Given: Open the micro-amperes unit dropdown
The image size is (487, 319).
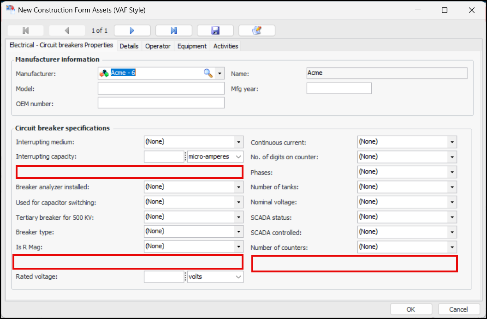Looking at the screenshot, I should pos(238,157).
